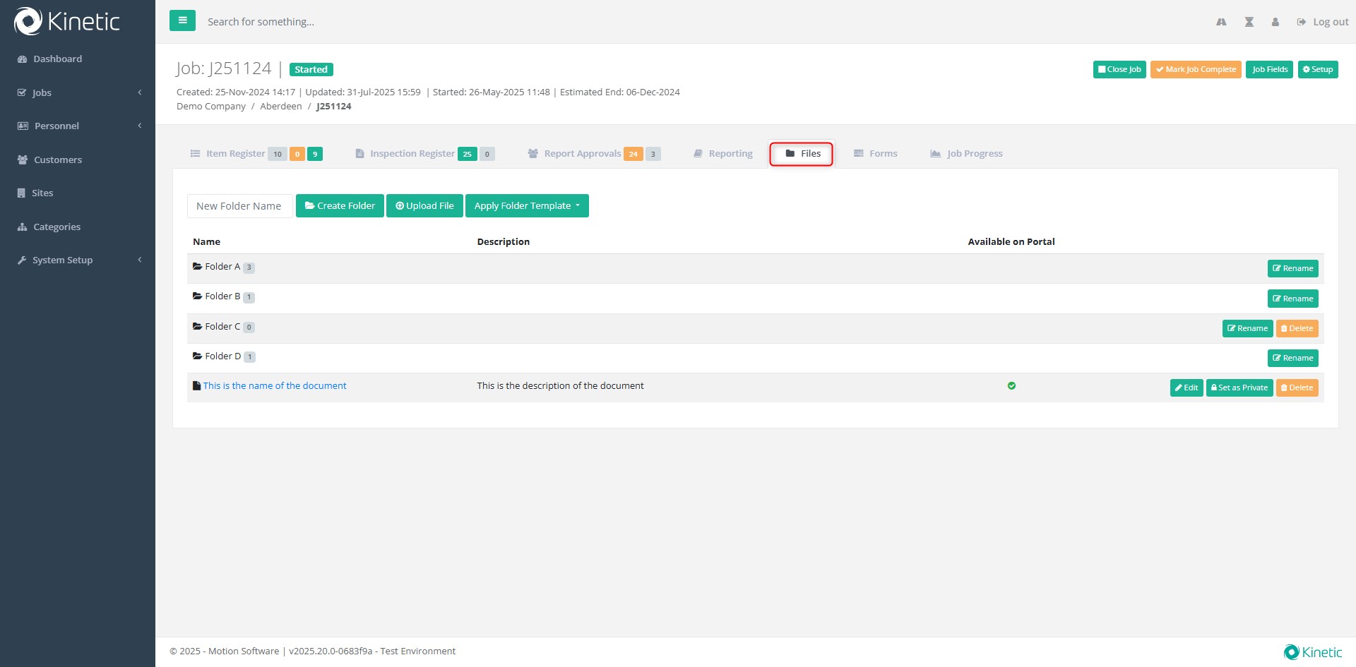The width and height of the screenshot is (1356, 667).
Task: Click the Inspection Register green 25 badge
Action: 467,154
